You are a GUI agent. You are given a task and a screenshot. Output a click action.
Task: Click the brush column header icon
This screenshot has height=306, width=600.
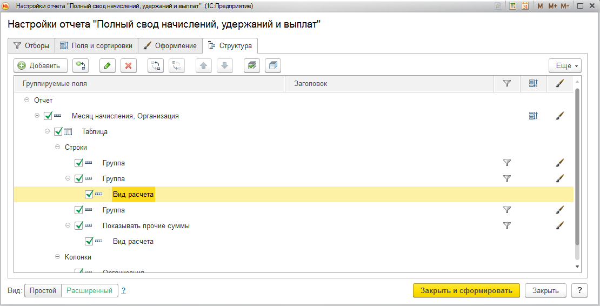click(x=560, y=83)
